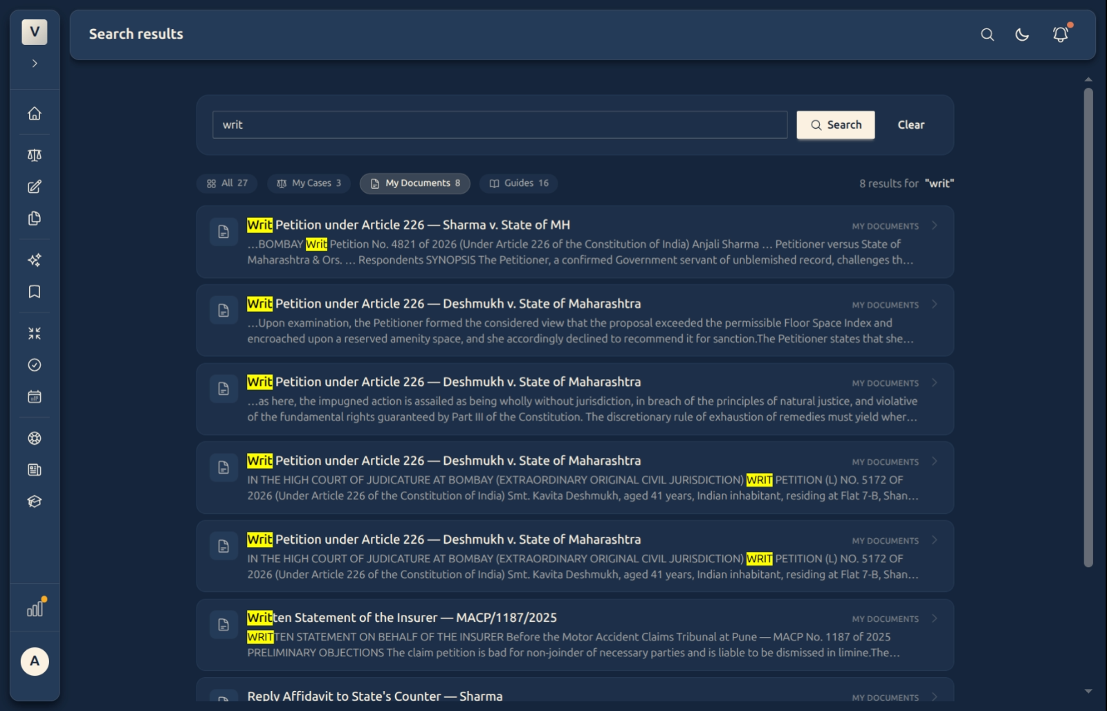Focus the search field containing writ

point(500,125)
